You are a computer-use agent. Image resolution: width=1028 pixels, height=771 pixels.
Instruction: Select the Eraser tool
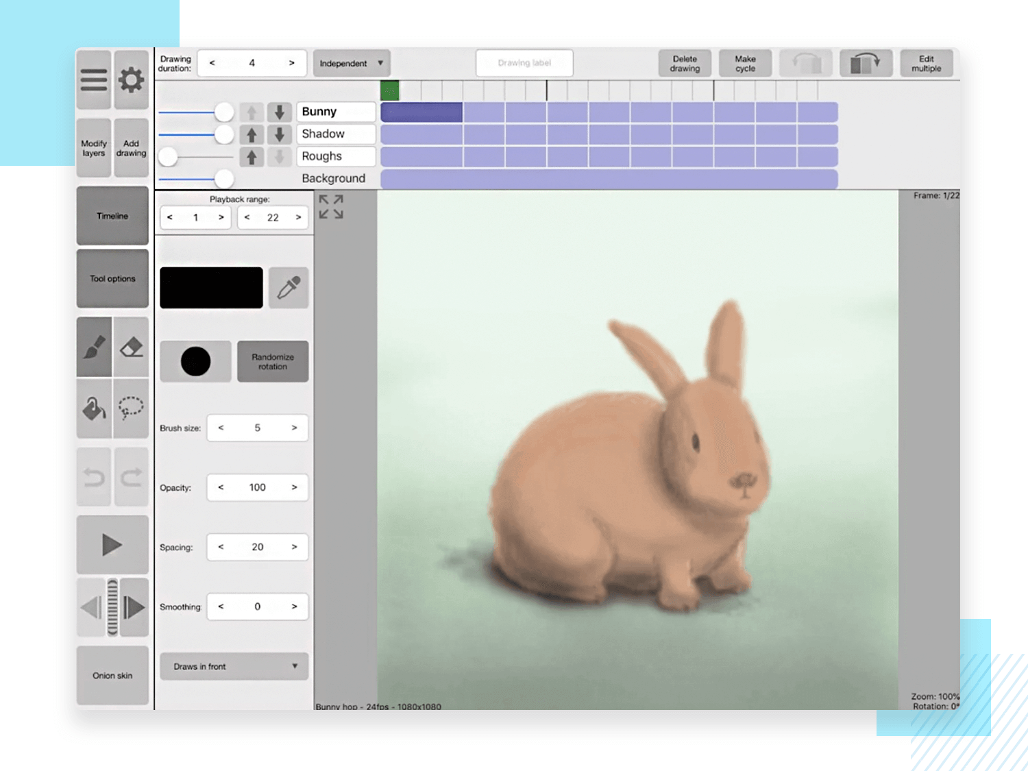point(131,347)
